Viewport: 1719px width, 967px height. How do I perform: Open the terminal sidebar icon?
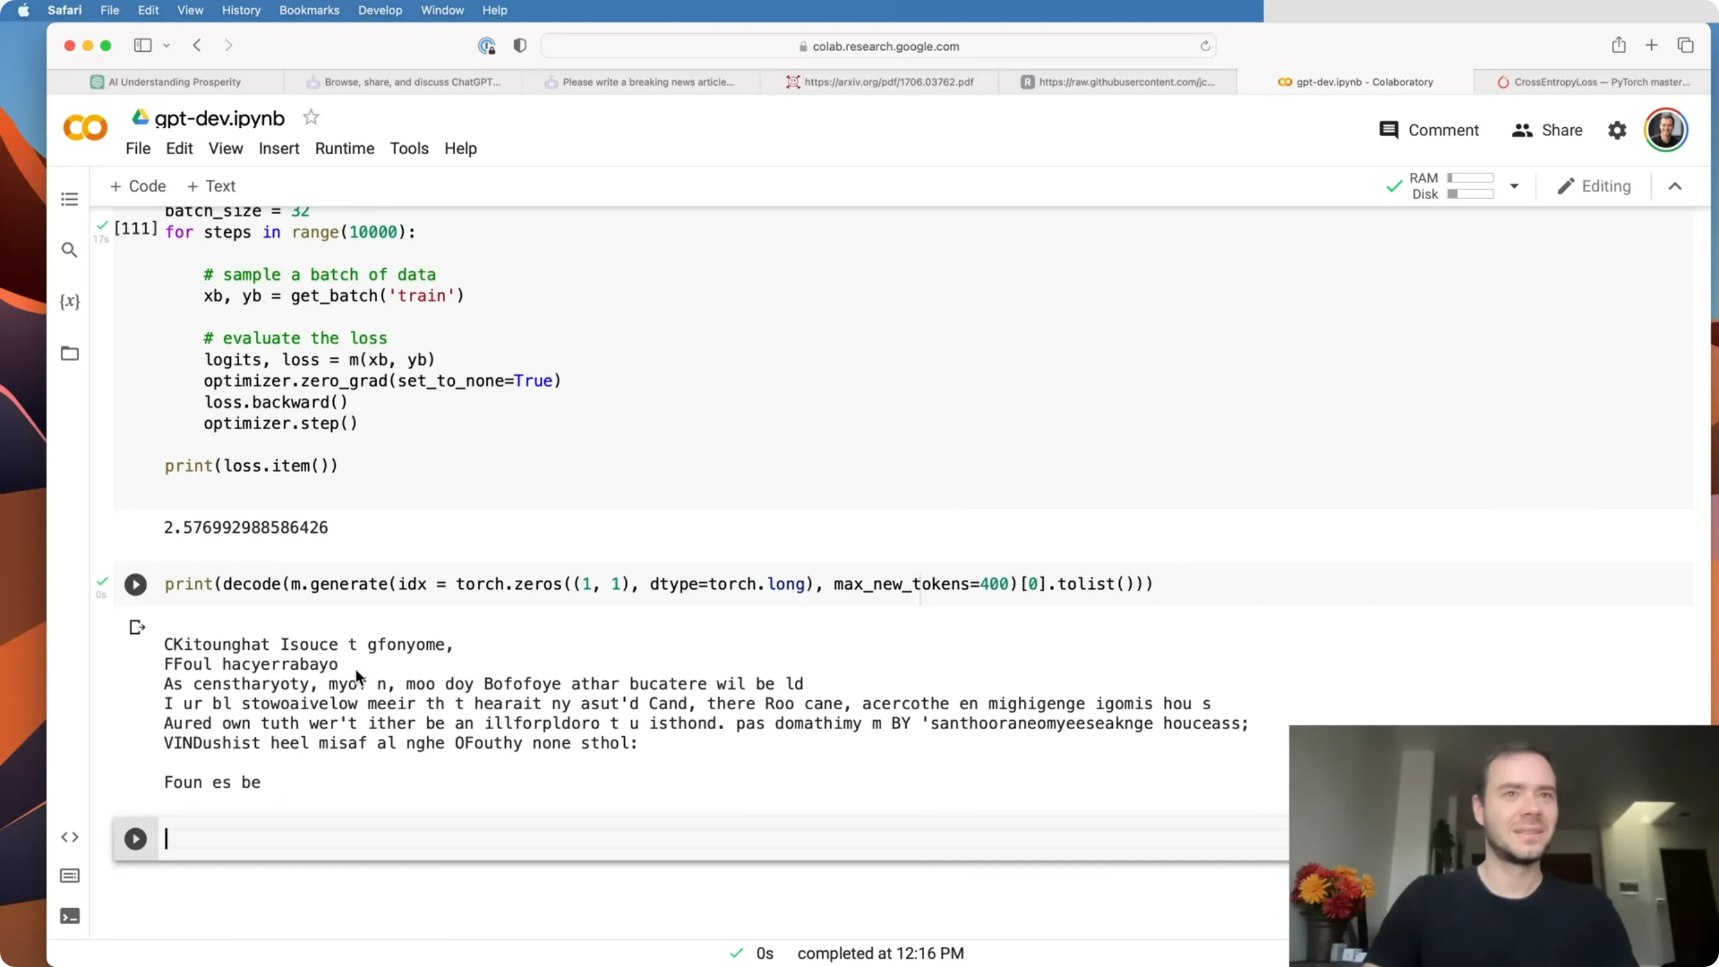tap(70, 916)
